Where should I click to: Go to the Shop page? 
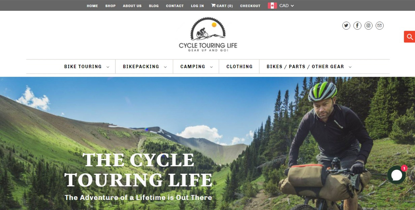tap(110, 6)
